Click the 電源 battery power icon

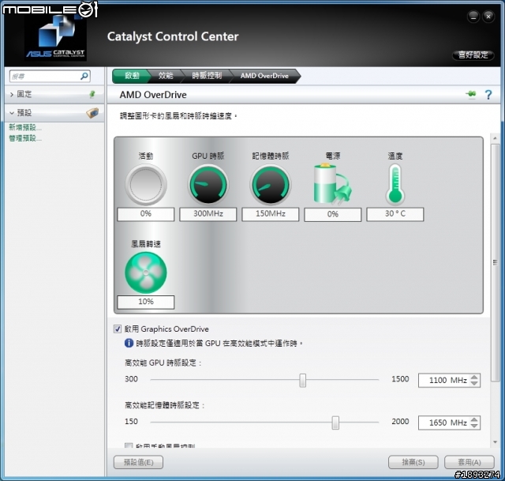point(332,184)
